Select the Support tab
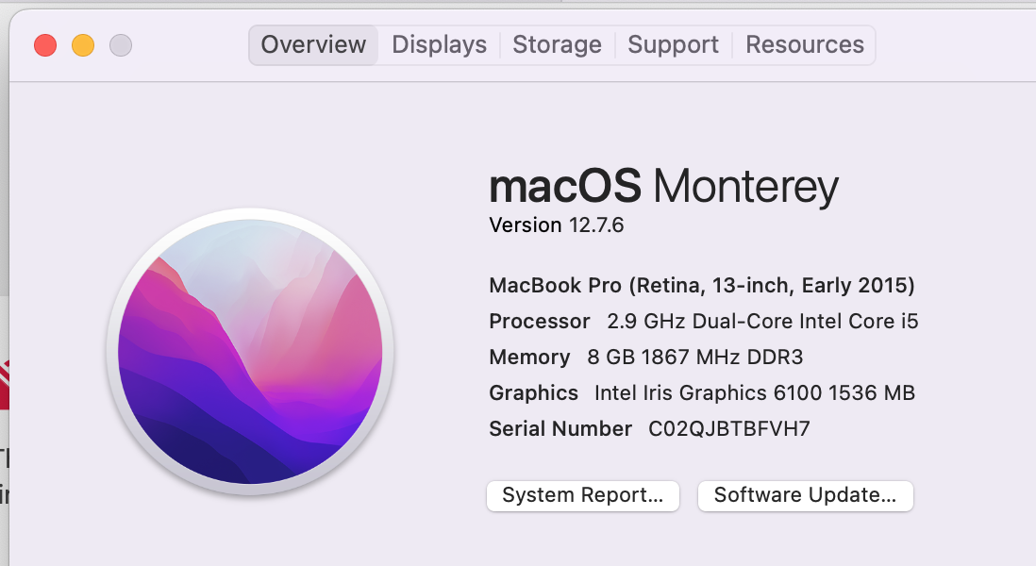The height and width of the screenshot is (566, 1036). (673, 44)
